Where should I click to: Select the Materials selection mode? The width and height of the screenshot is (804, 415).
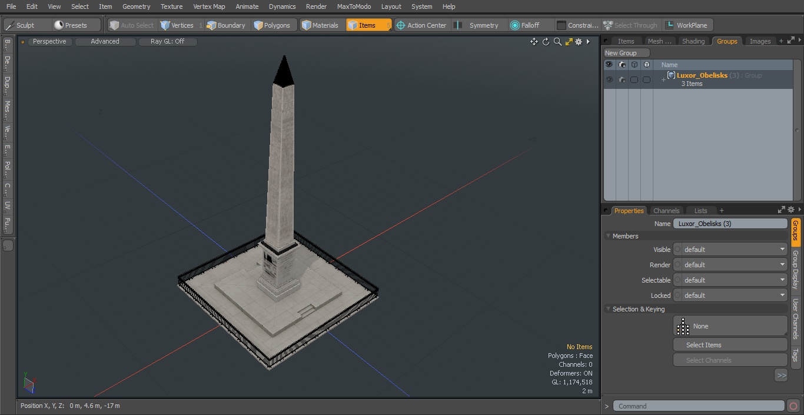(320, 25)
